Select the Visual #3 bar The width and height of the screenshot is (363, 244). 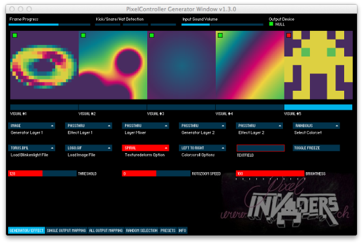coord(181,107)
